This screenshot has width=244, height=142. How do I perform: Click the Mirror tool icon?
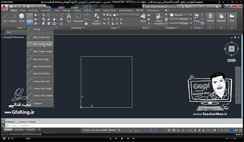[x=49, y=19]
